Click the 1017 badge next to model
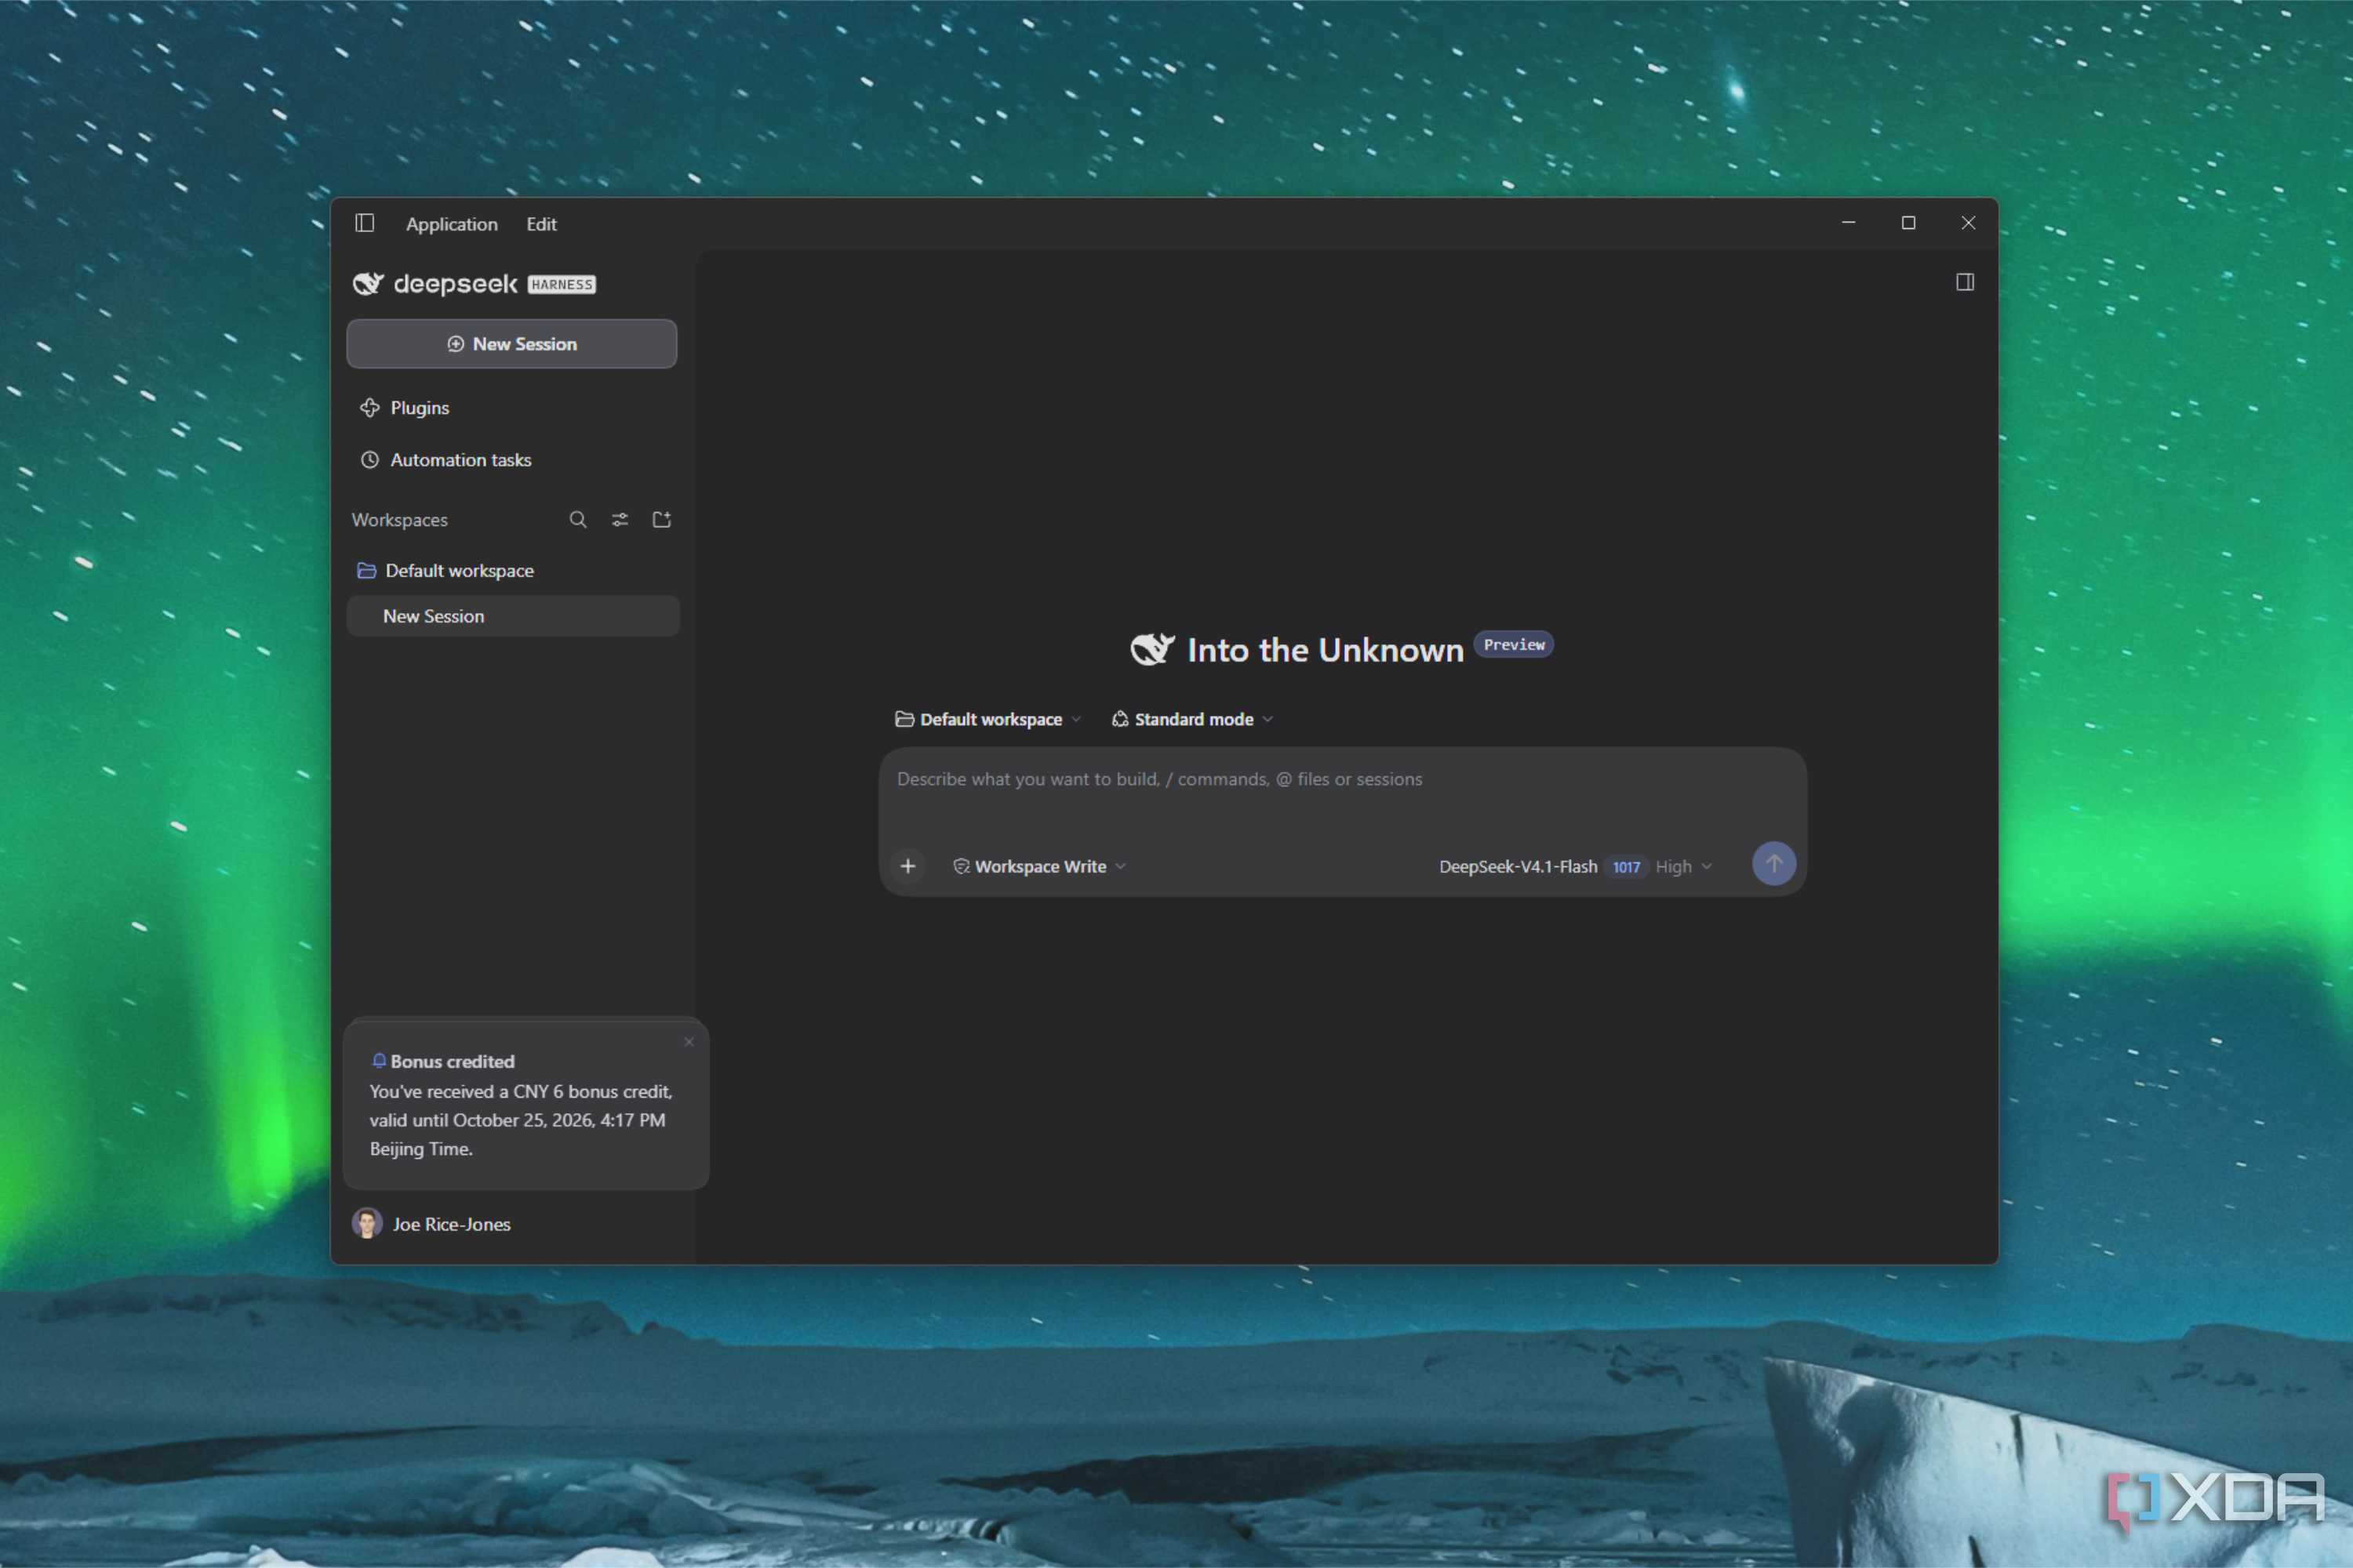Viewport: 2353px width, 1568px height. [x=1627, y=867]
